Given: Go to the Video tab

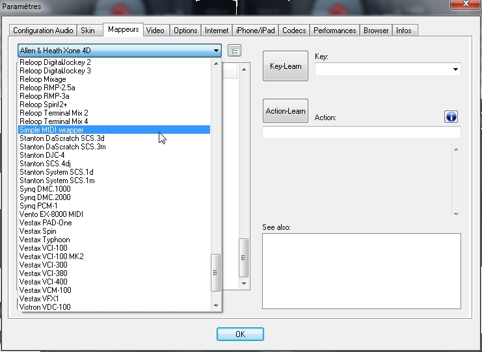Looking at the screenshot, I should pos(155,31).
